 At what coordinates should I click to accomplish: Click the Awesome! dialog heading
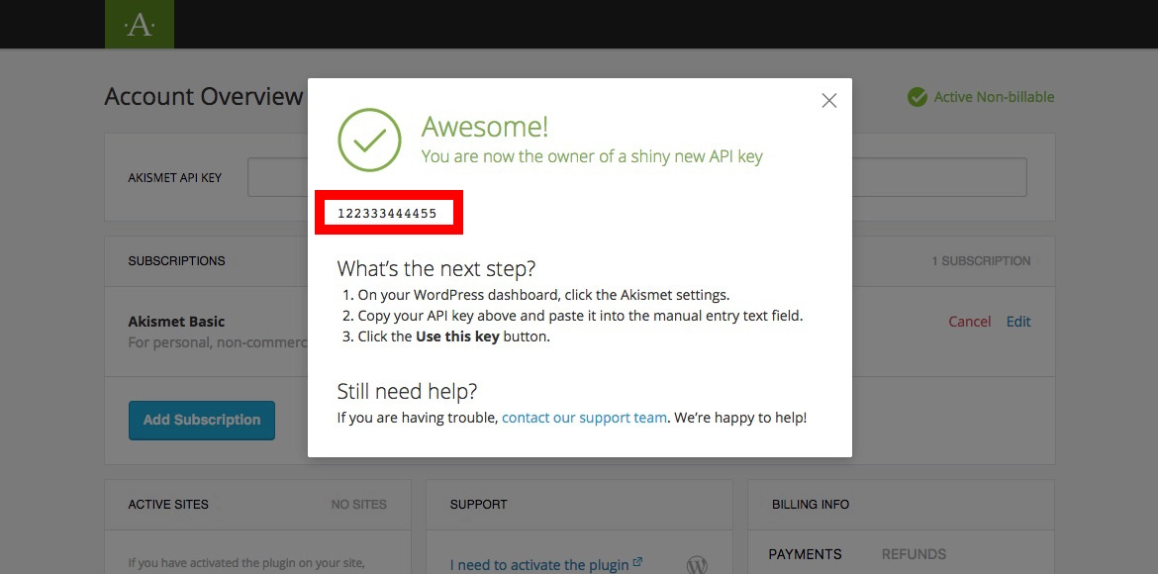tap(484, 127)
